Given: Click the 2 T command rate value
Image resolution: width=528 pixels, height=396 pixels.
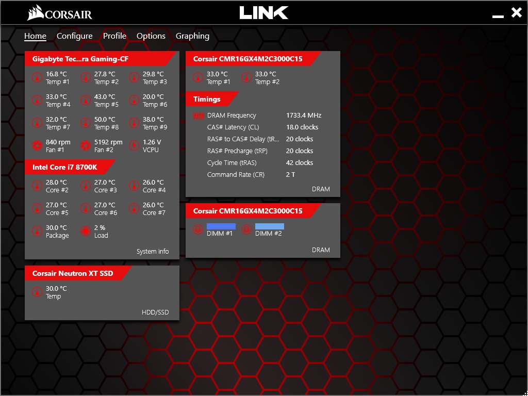Looking at the screenshot, I should point(291,174).
